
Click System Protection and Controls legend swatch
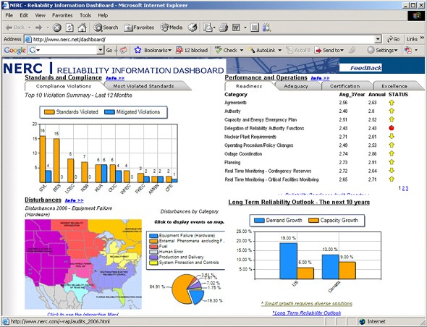tap(154, 263)
